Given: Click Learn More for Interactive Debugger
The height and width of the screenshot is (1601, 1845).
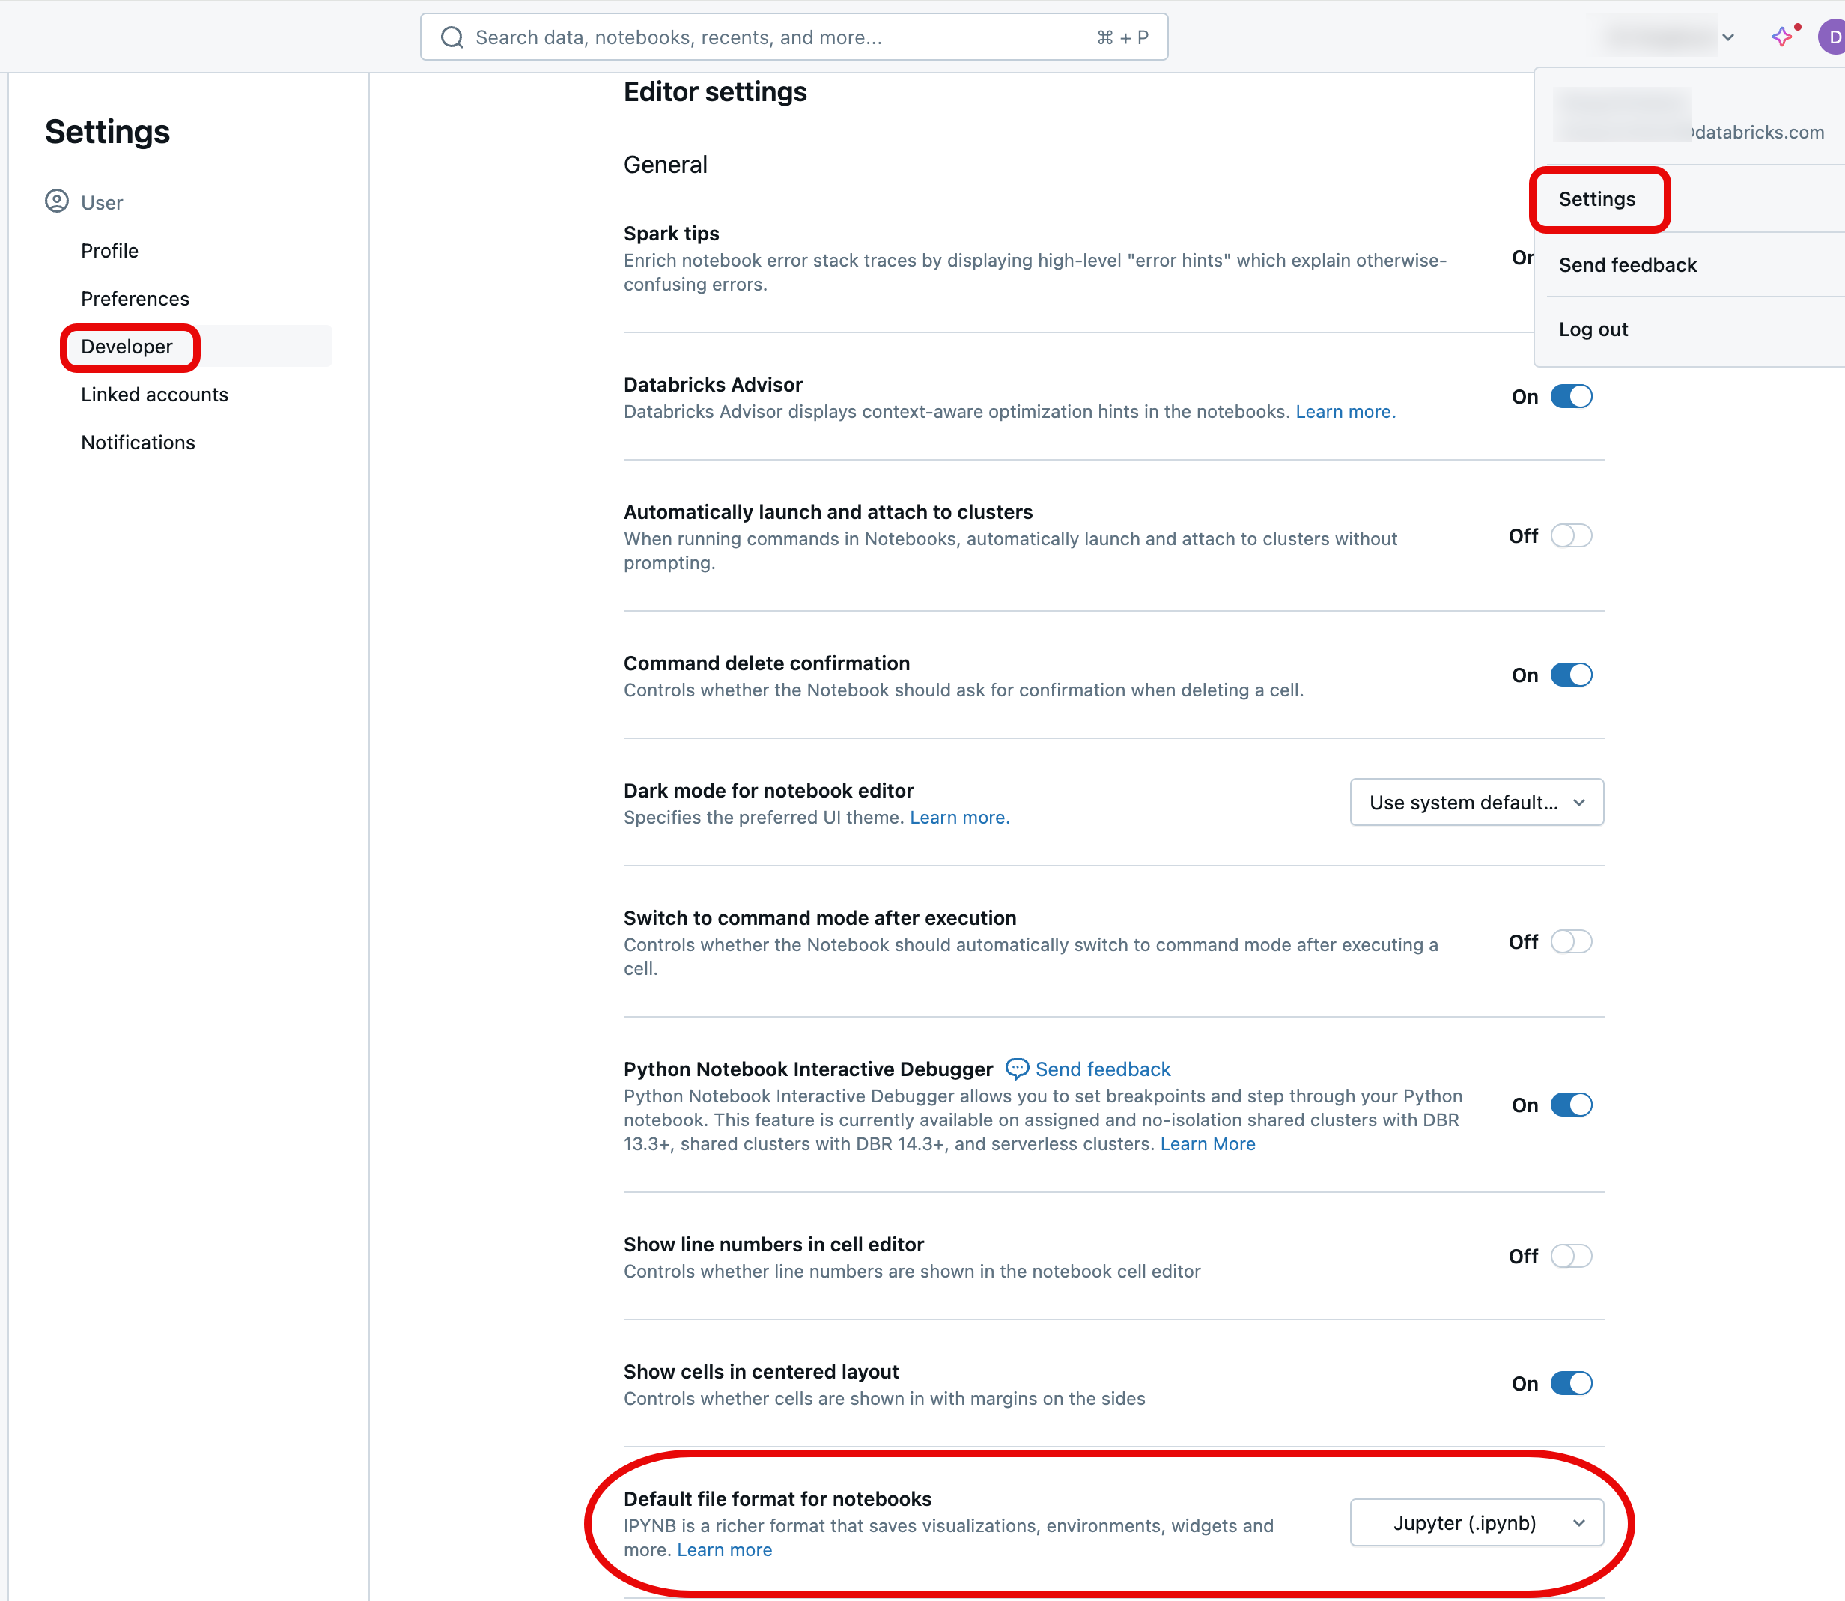Looking at the screenshot, I should [x=1206, y=1143].
